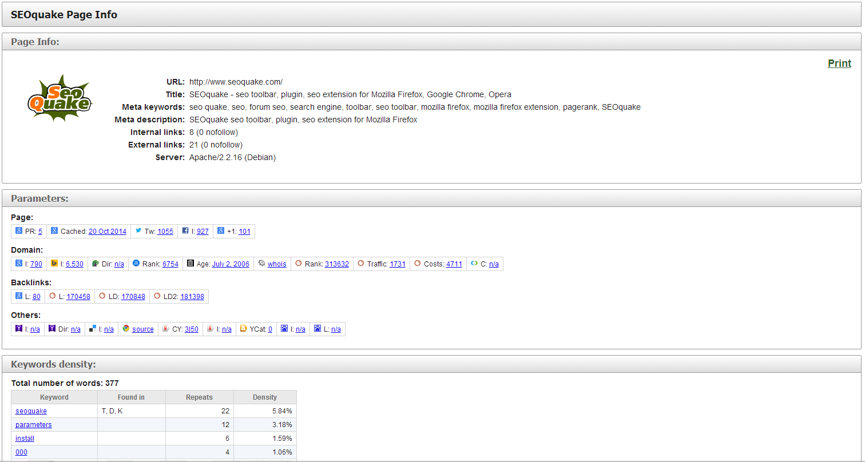865x462 pixels.
Task: Click the Google icon beside Cached
Action: point(54,231)
